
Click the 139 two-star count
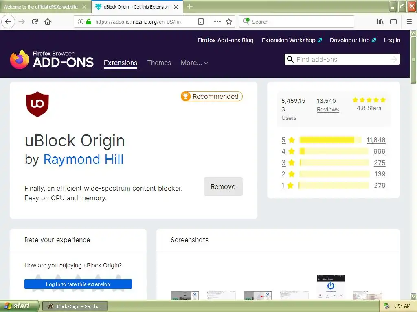pyautogui.click(x=380, y=174)
